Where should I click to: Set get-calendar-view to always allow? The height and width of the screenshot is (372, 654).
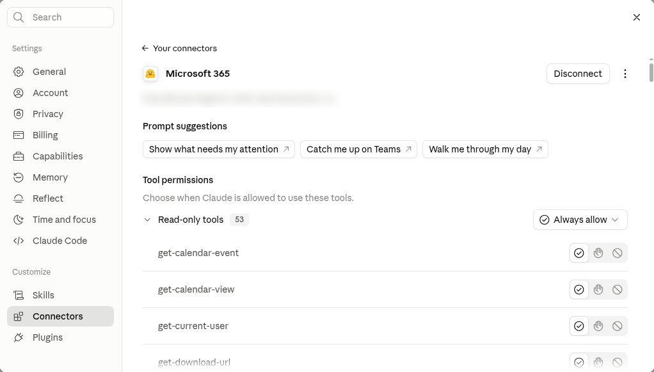coord(579,290)
